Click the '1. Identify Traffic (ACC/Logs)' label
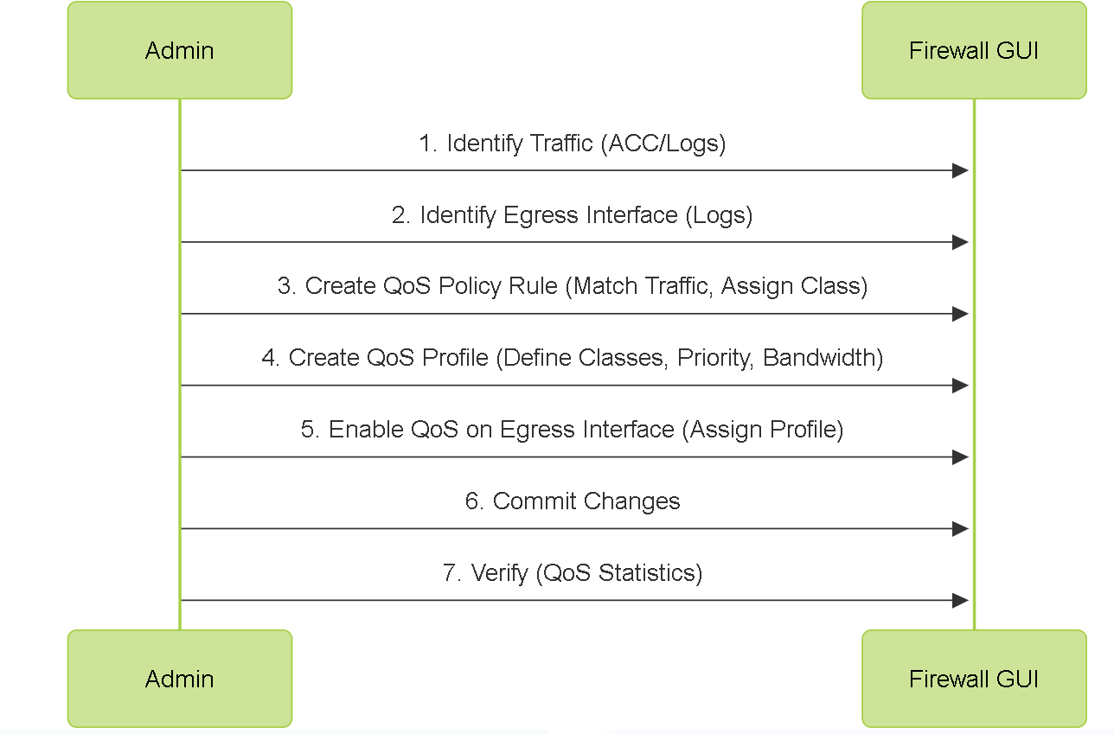The width and height of the screenshot is (1114, 734). coord(573,144)
